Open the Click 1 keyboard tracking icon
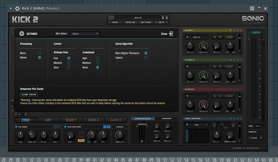This screenshot has height=162, width=278. (230, 30)
